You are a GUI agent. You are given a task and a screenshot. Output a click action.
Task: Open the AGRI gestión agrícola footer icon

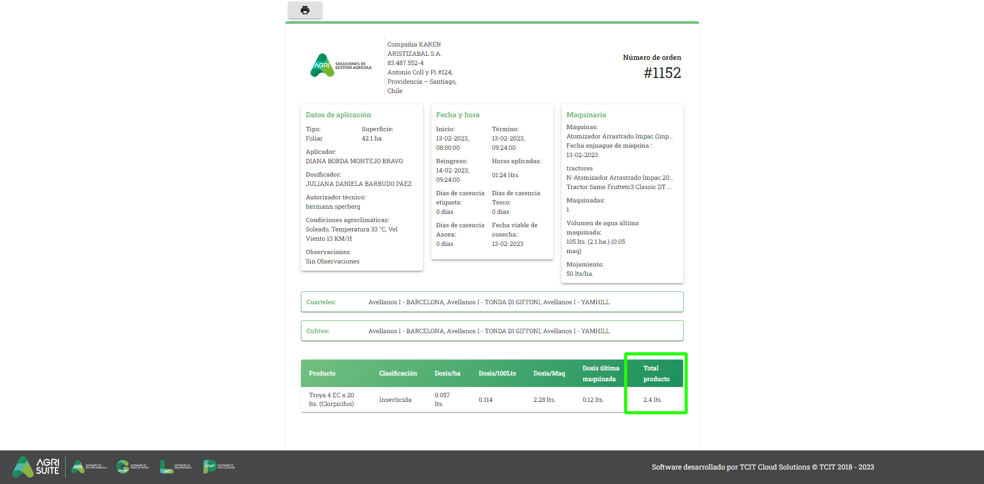coord(89,466)
